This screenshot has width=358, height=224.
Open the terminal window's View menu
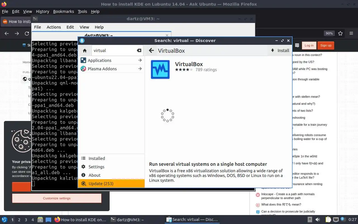pyautogui.click(x=84, y=27)
